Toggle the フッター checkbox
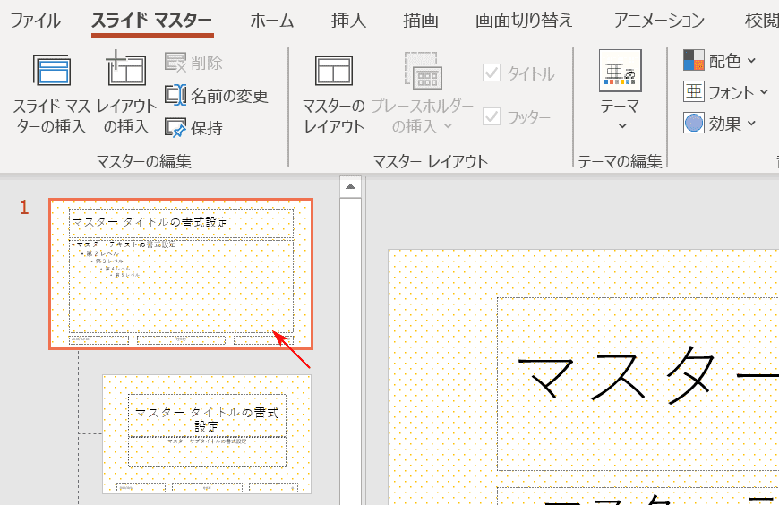 point(492,116)
